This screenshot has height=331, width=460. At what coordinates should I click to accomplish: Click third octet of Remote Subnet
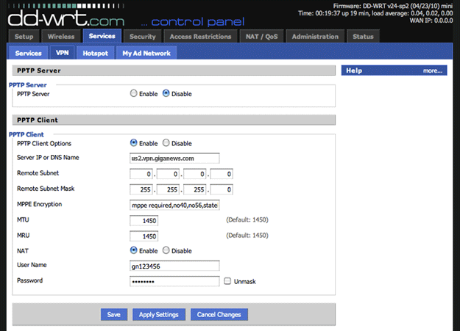[x=195, y=174]
